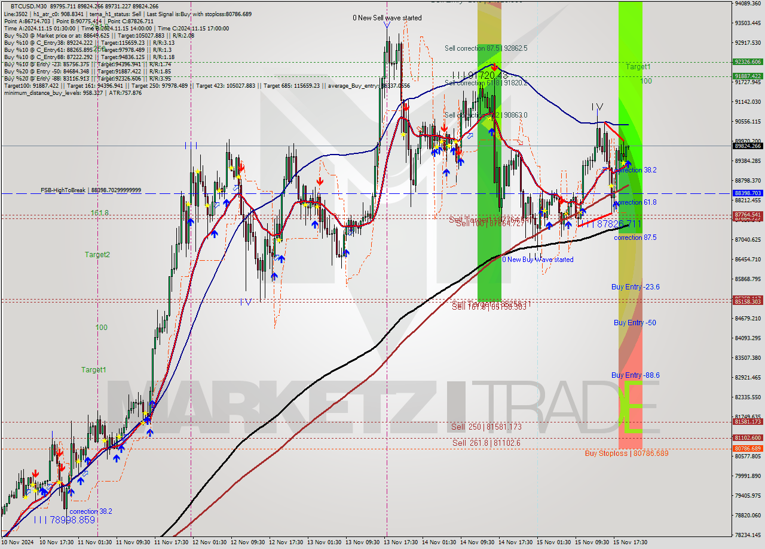Select the 'correction 61.8' label
Viewport: 765px width, 549px height.
[x=635, y=202]
